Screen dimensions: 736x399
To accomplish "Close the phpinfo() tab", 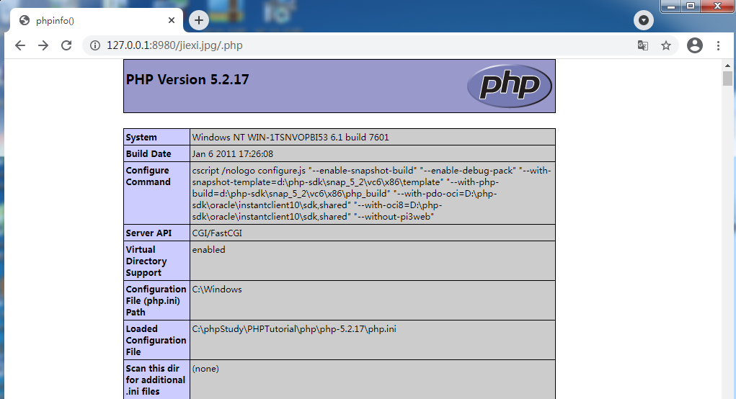I will click(172, 20).
